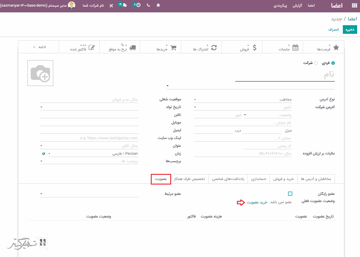360x257 pixels.
Task: Switch to the عضویت tab
Action: pos(161,179)
